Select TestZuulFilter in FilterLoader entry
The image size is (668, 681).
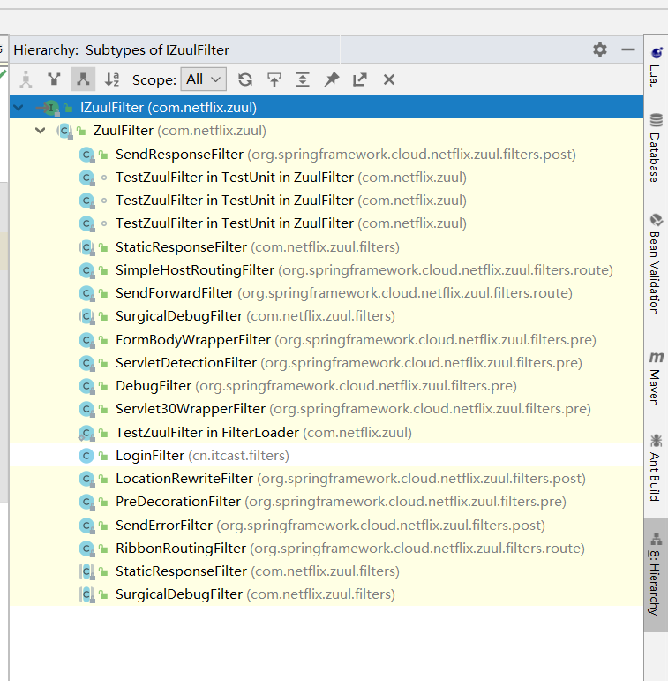click(326, 433)
